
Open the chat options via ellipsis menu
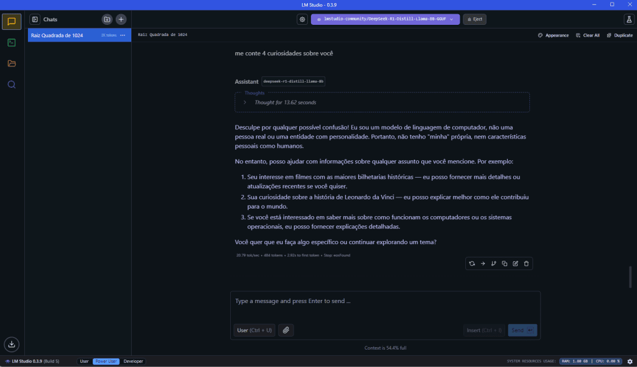click(x=122, y=35)
